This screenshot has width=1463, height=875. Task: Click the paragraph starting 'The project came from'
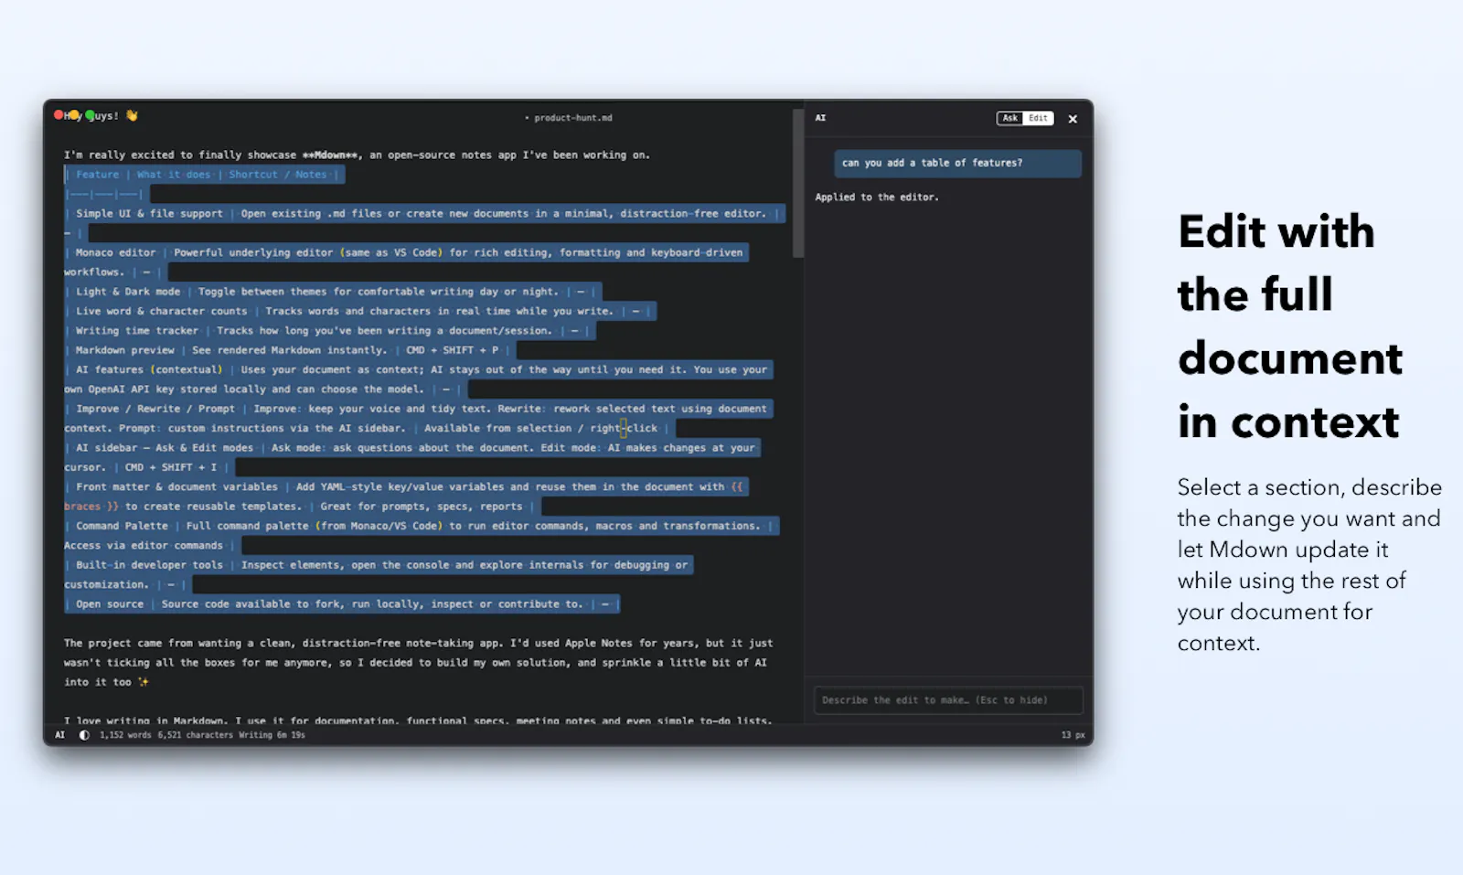point(419,663)
